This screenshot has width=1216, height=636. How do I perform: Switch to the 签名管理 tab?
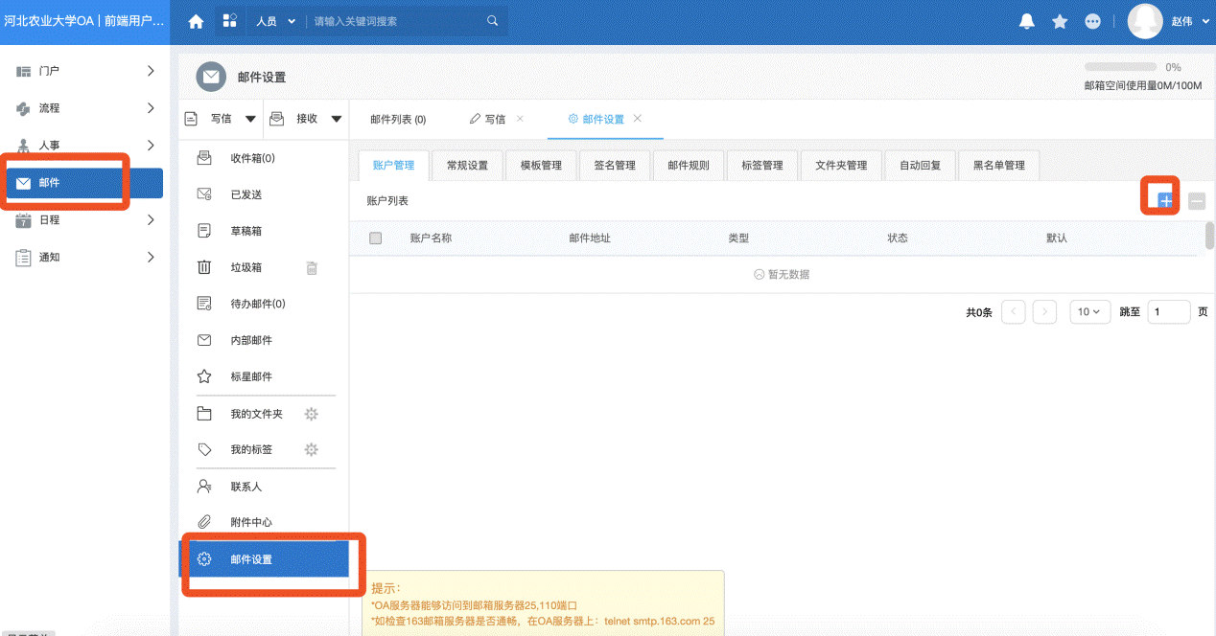coord(615,165)
